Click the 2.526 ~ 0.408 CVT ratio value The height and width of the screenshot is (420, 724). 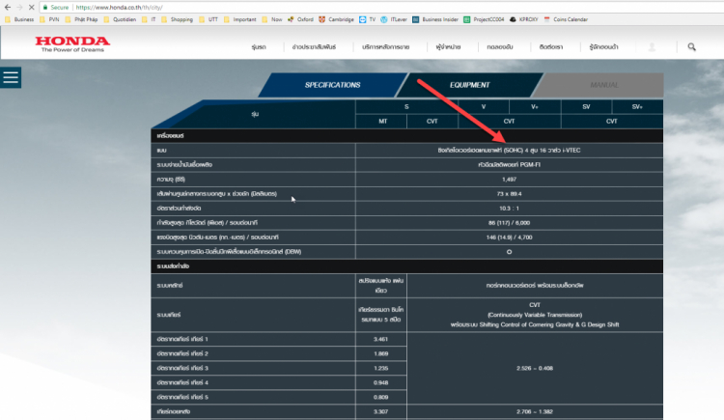(535, 368)
